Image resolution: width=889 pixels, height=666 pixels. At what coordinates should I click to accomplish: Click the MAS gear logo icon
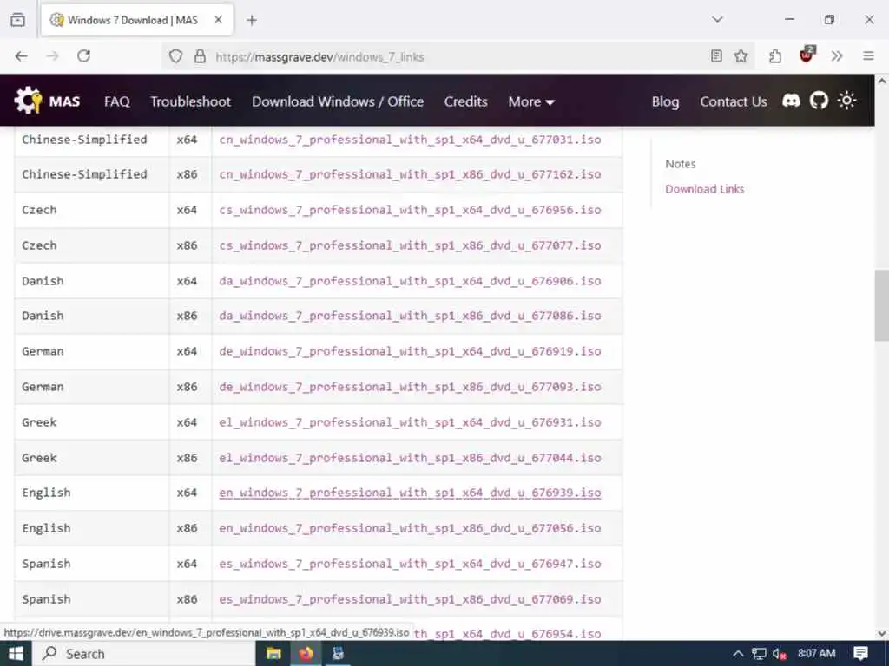28,101
